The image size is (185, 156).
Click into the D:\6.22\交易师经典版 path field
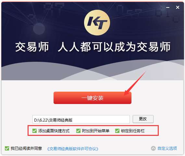click(x=81, y=119)
